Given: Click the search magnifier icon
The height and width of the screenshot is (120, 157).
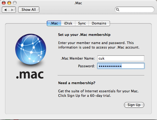Looking at the screenshot, I should pyautogui.click(x=118, y=9).
